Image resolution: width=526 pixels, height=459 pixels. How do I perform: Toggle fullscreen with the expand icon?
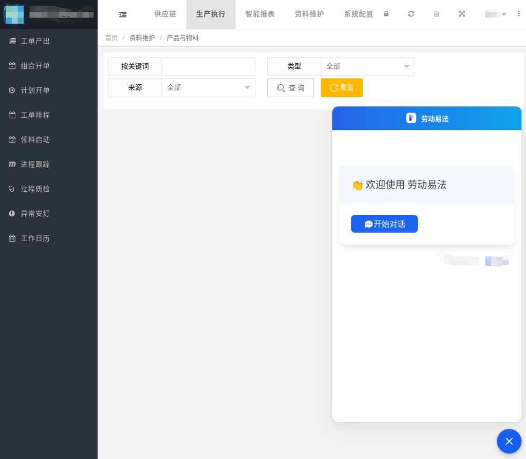(x=462, y=14)
